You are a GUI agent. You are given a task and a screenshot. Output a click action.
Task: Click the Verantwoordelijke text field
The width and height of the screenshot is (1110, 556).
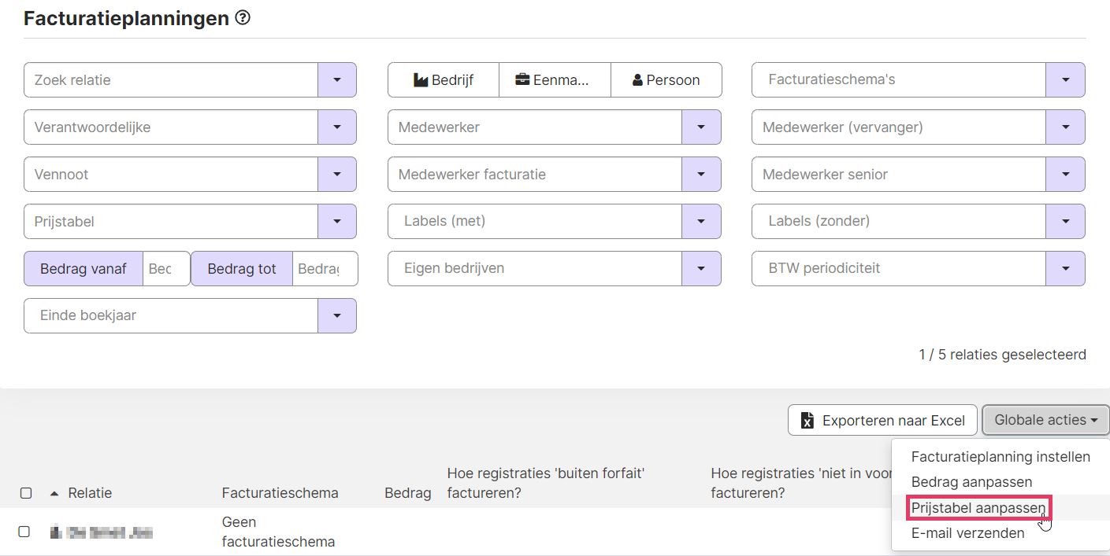pyautogui.click(x=171, y=127)
